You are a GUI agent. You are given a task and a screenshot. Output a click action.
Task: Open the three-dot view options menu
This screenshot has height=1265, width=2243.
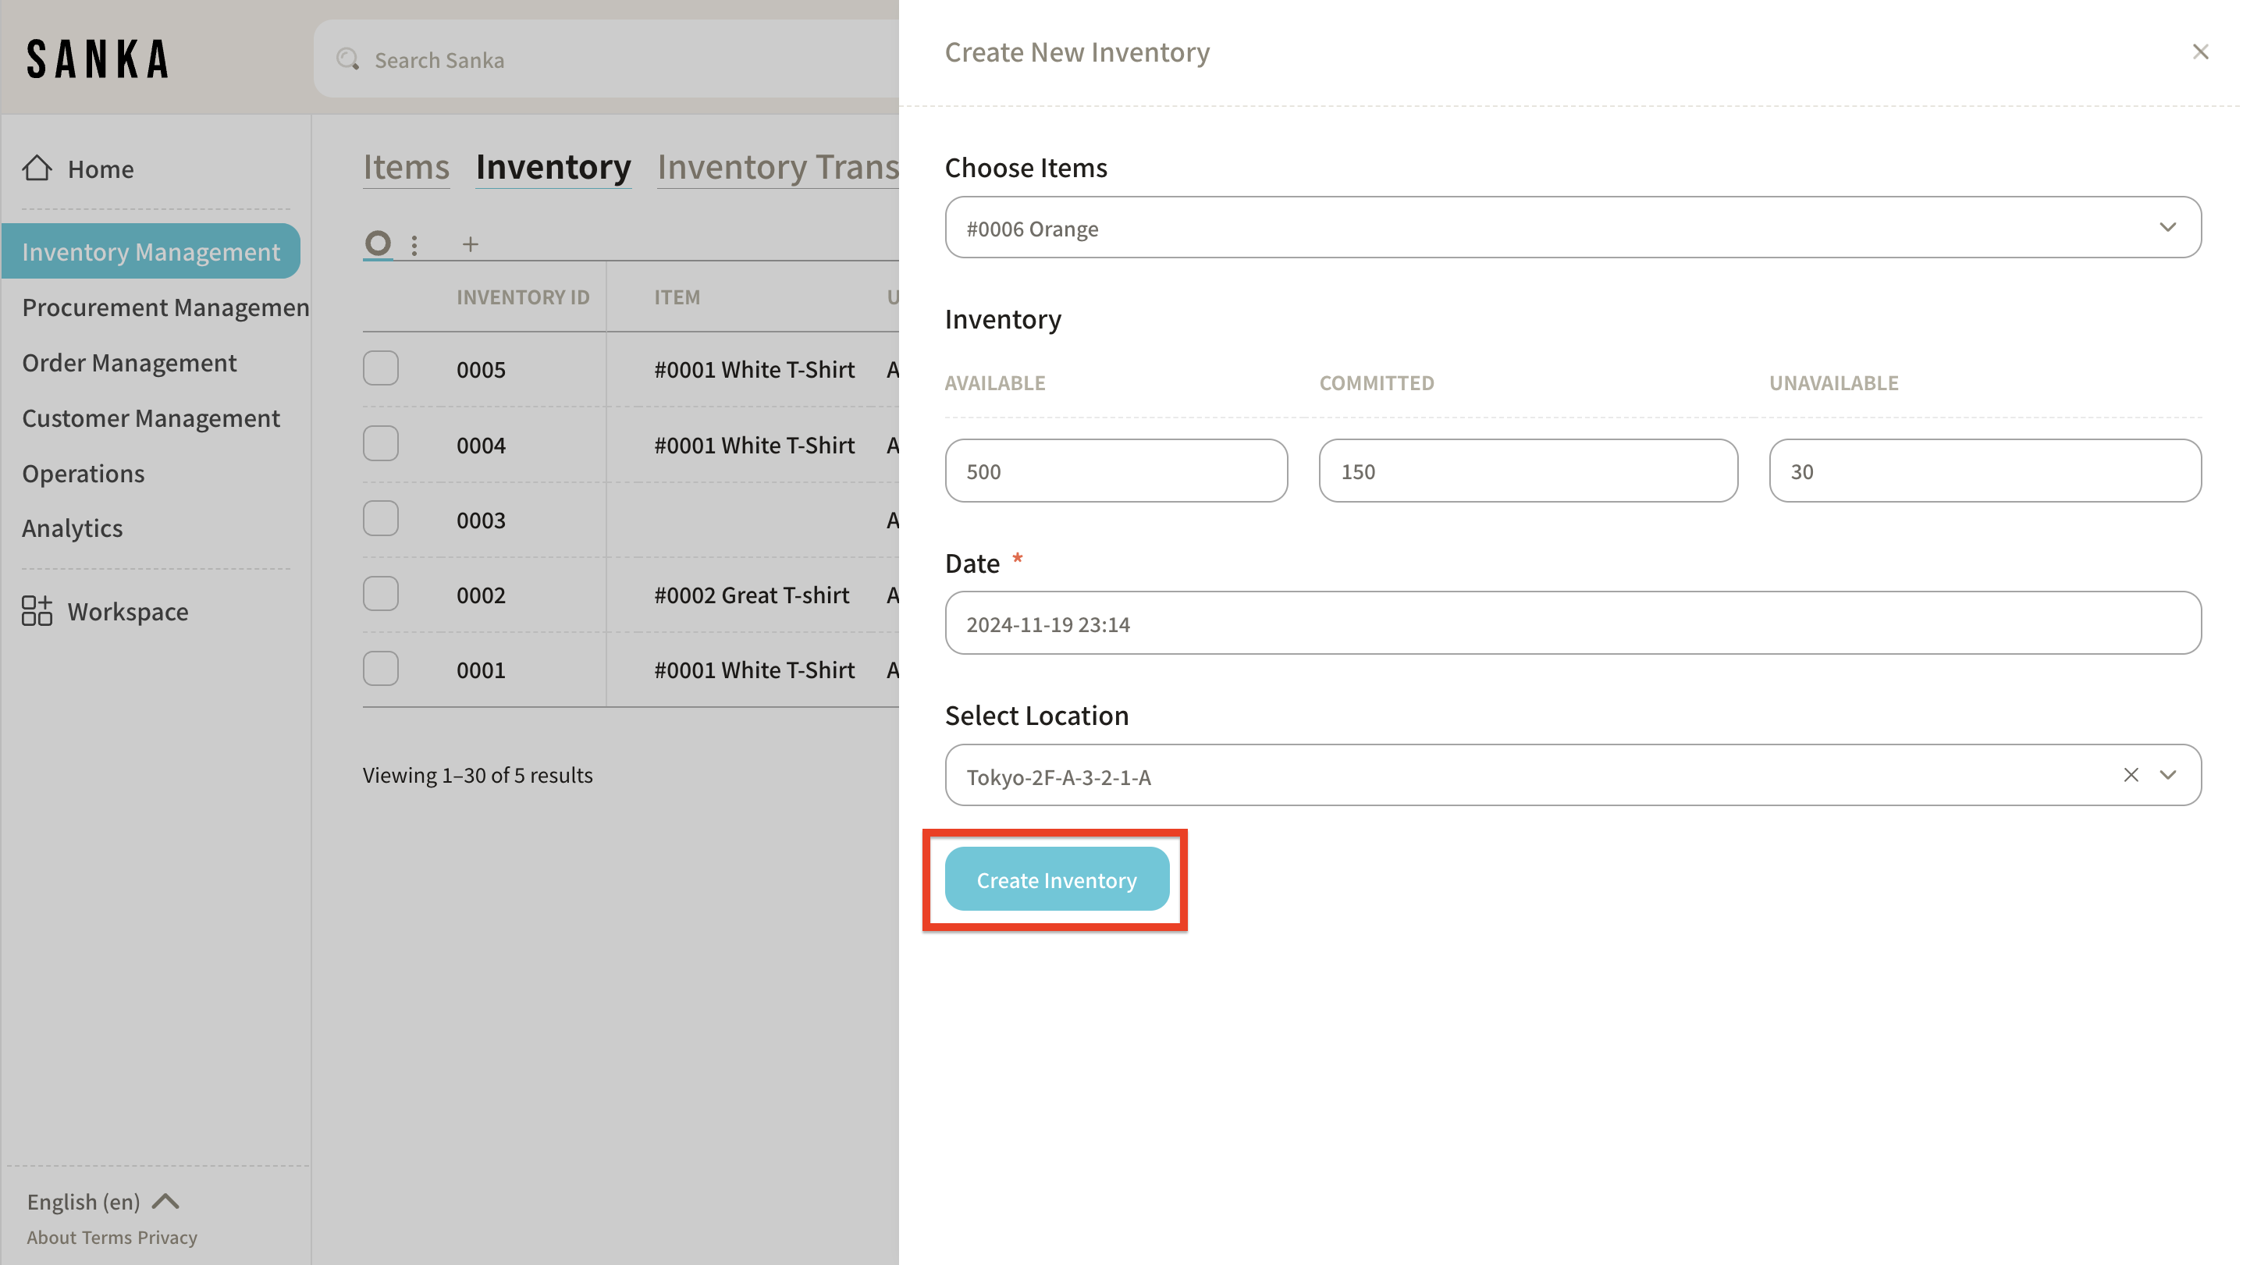click(x=414, y=244)
